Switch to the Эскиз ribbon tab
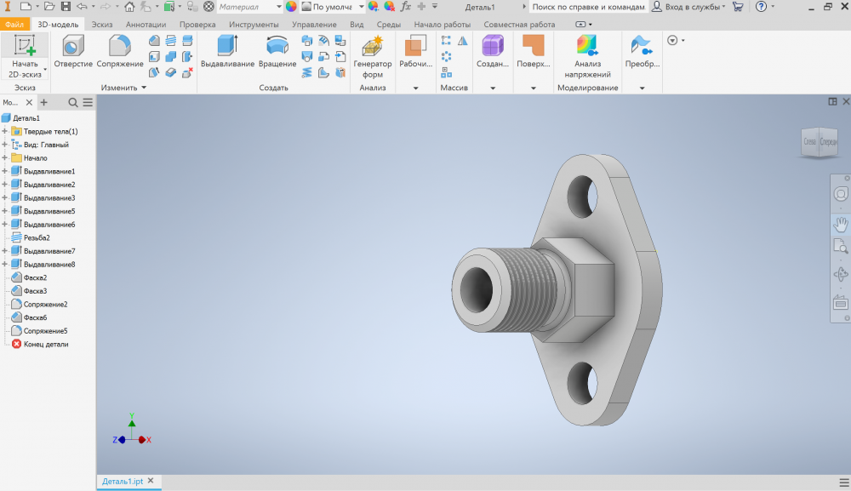The image size is (851, 491). (x=101, y=25)
